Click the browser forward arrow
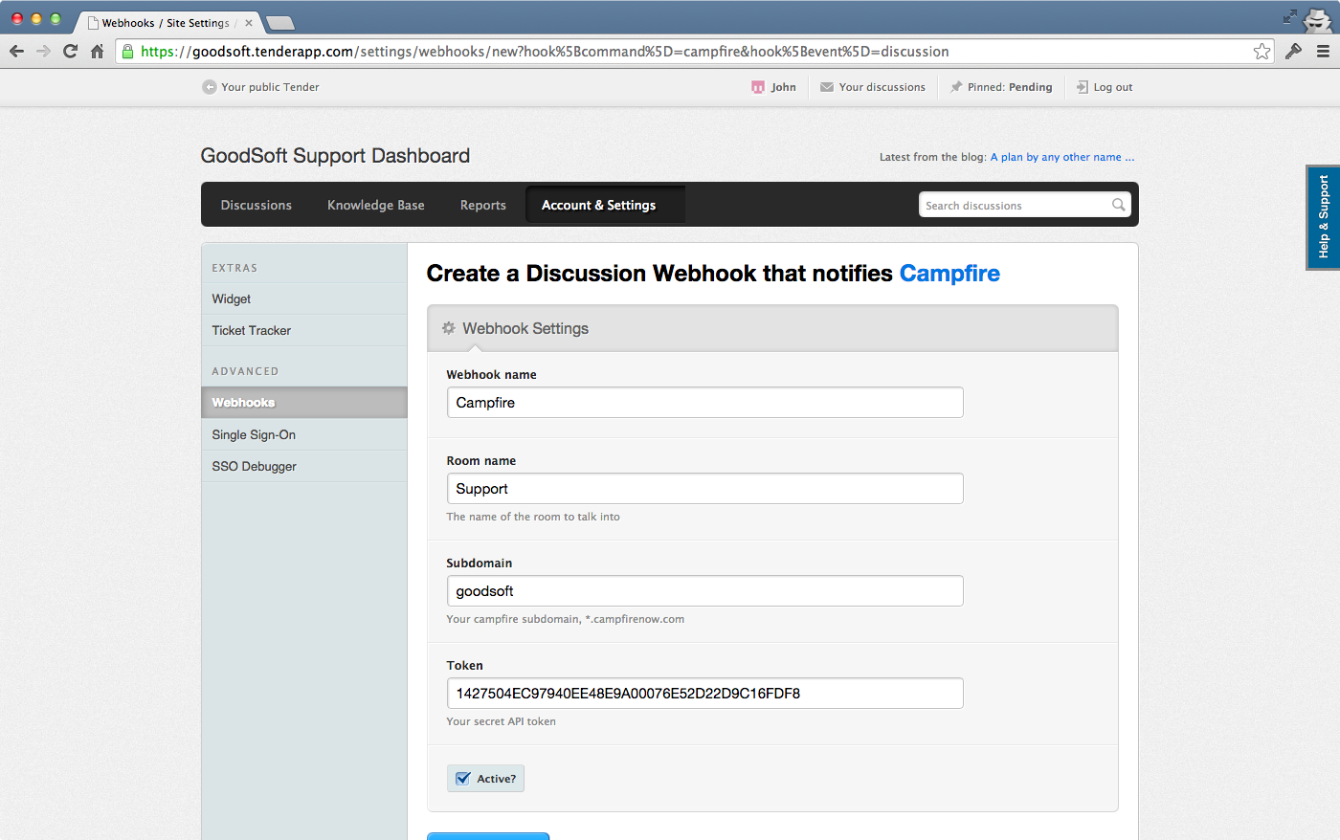Image resolution: width=1340 pixels, height=840 pixels. point(43,52)
